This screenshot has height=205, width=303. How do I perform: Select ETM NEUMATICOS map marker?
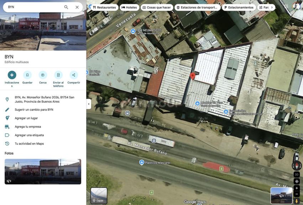pos(133,31)
